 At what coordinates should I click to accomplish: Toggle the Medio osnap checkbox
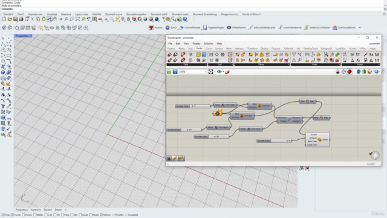pos(34,215)
